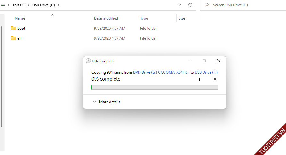Screen dimensions: 286x155
Task: Open the chevron after USB Drive (F:) breadcrumb
Action: (x=59, y=5)
